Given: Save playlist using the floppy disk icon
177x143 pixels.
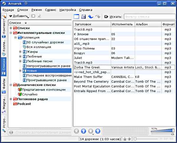Looking at the screenshot, I should click(x=83, y=16).
